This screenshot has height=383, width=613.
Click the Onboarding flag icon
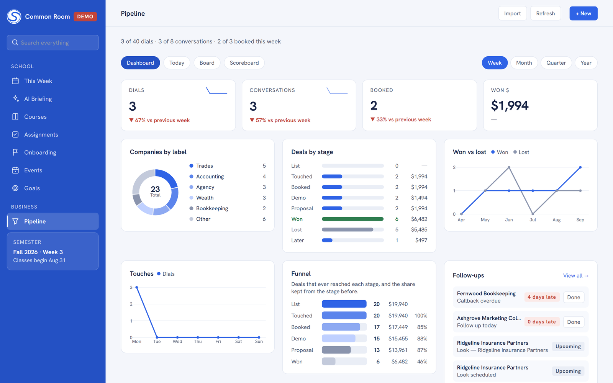tap(15, 152)
